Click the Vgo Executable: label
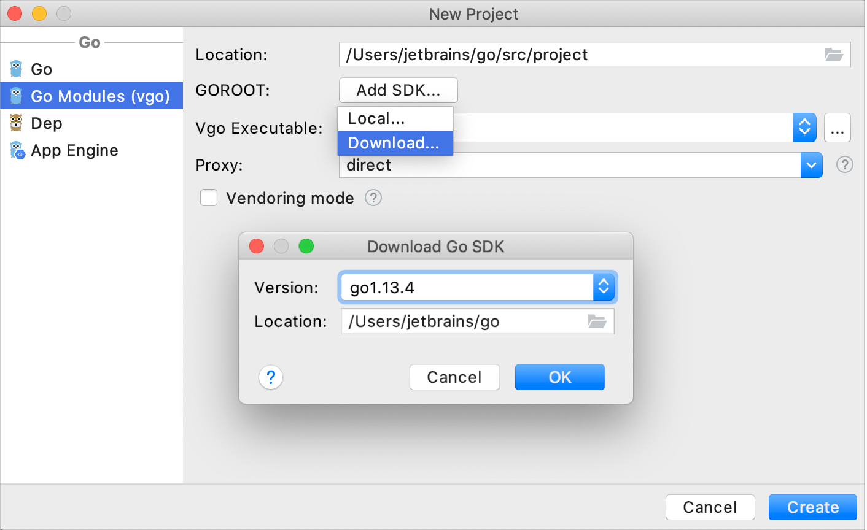The image size is (867, 530). [259, 128]
